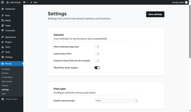Open Style Guides submenu item
The height and width of the screenshot is (112, 191).
point(7,81)
